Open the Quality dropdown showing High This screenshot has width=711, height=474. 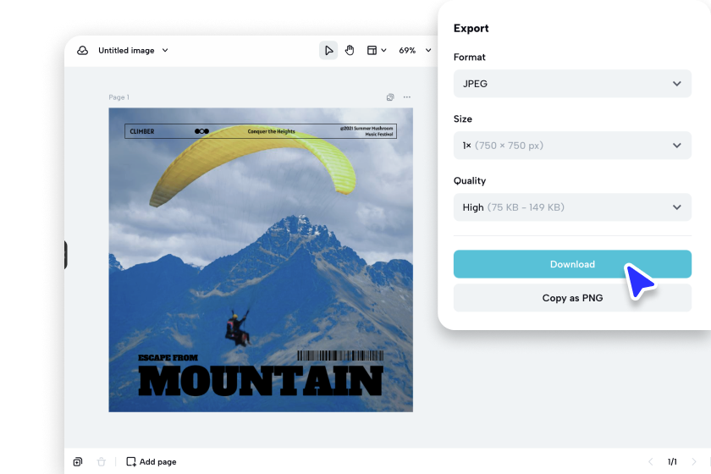572,207
